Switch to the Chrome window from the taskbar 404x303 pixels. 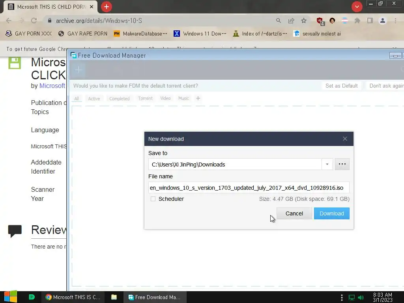(x=73, y=297)
